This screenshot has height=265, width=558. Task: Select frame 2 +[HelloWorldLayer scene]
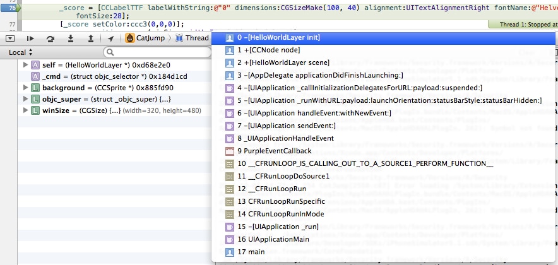click(x=383, y=62)
